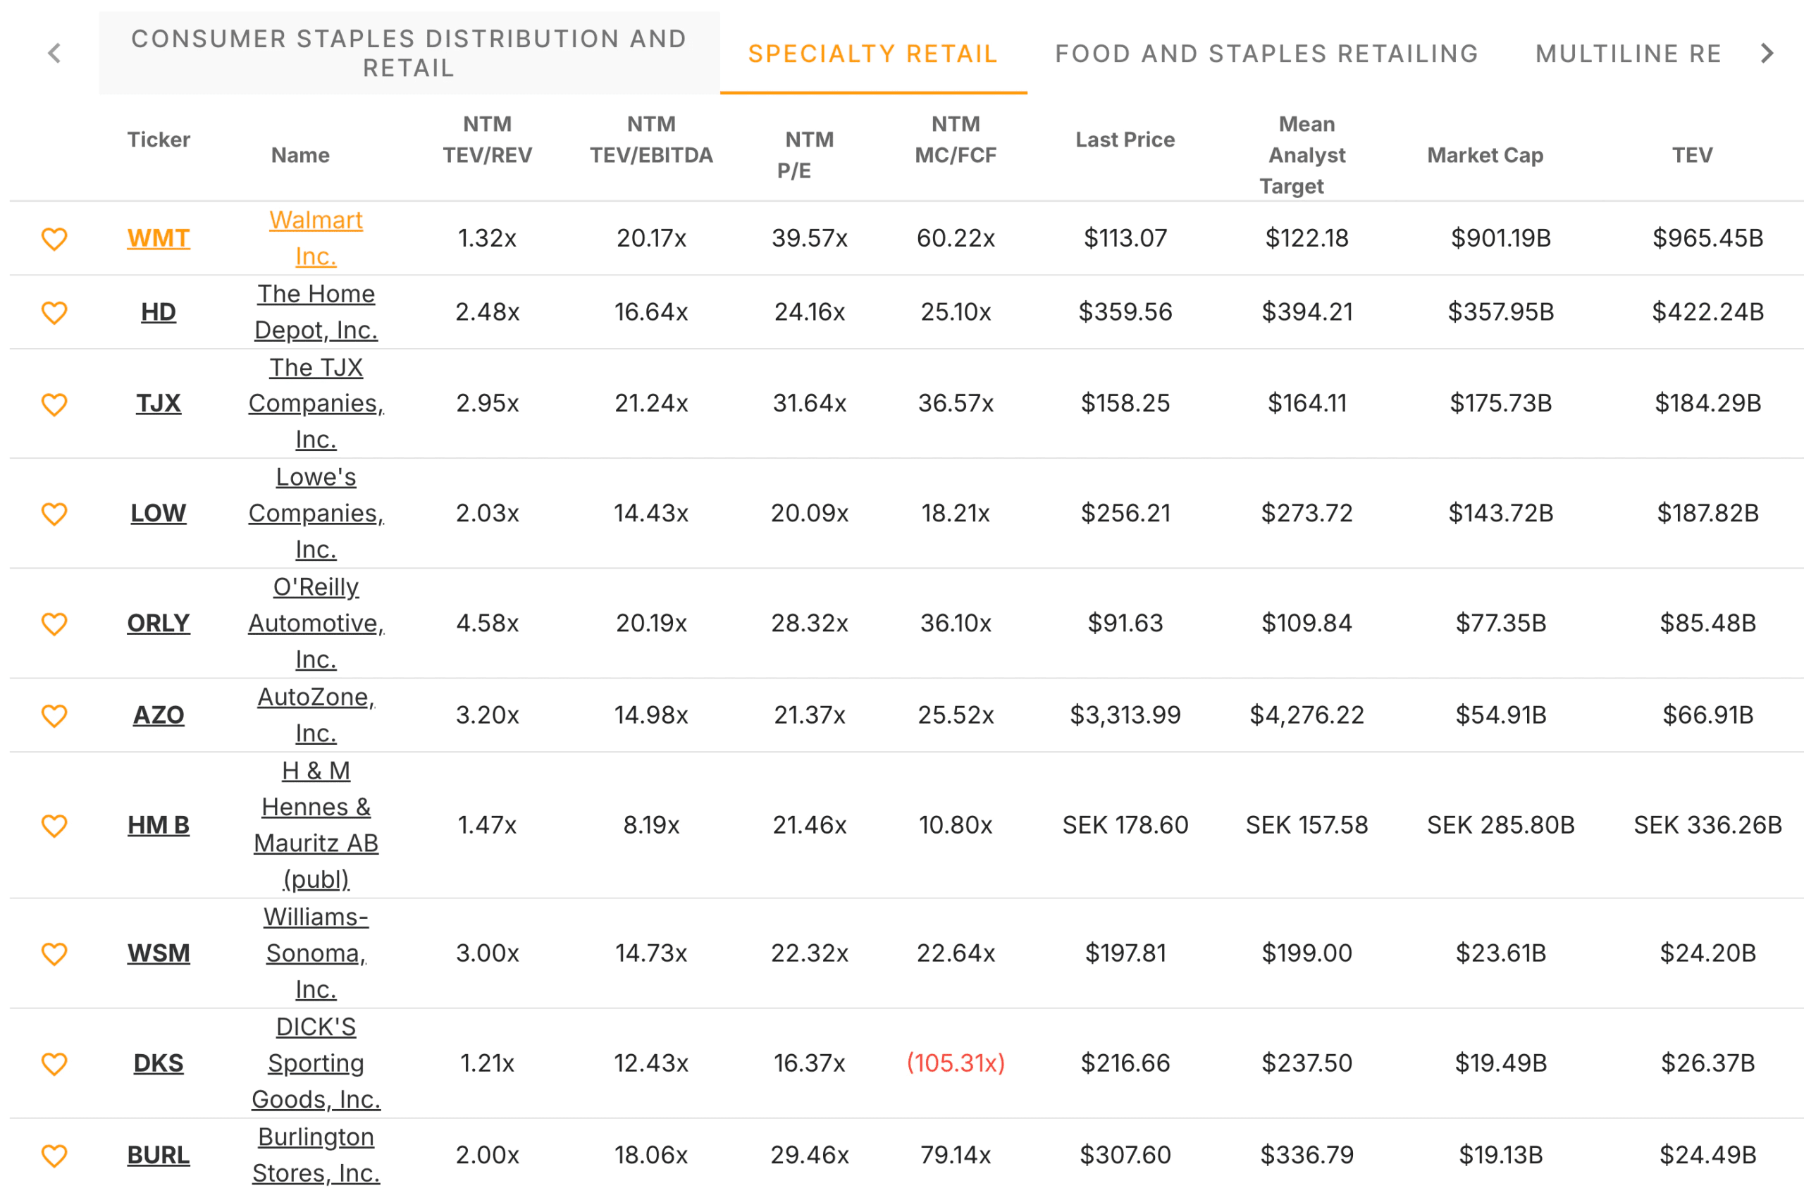
Task: Open the WMT ticker link
Action: (159, 238)
